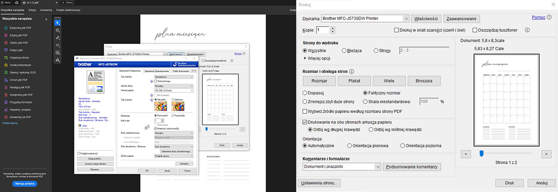Click info icon beside Rozmiar i obsługa stron

pyautogui.click(x=352, y=71)
